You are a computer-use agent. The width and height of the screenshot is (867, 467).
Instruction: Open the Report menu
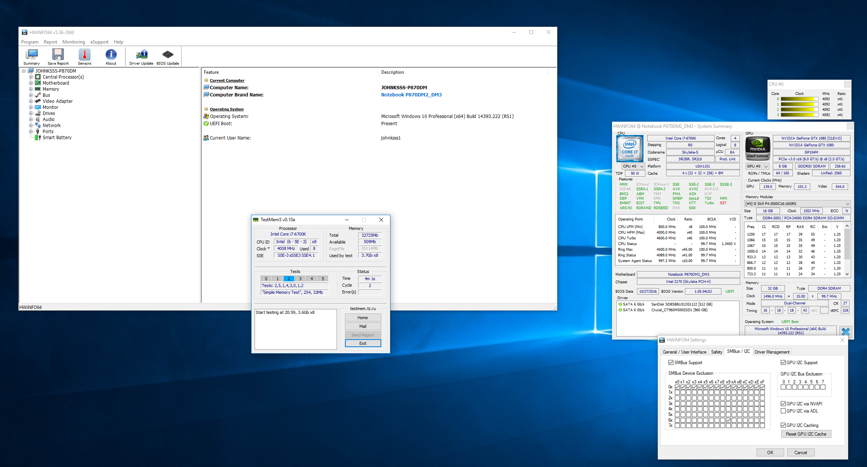point(50,42)
